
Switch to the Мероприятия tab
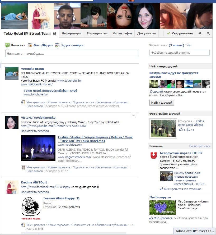pyautogui.click(x=97, y=33)
